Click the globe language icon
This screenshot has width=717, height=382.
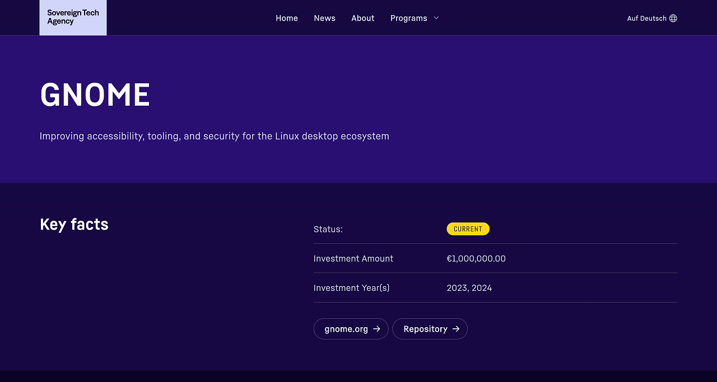coord(673,18)
